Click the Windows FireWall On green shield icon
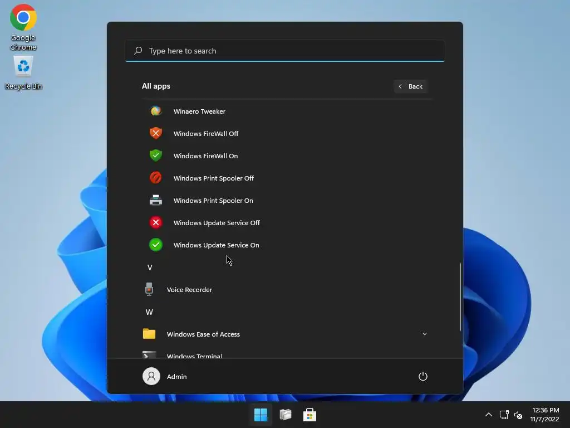The image size is (570, 428). 156,155
